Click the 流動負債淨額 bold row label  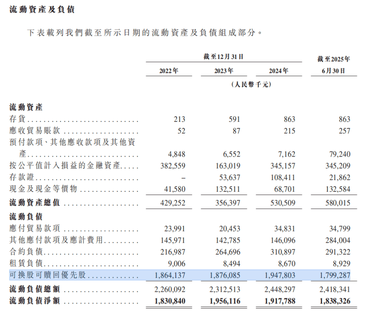pos(34,301)
